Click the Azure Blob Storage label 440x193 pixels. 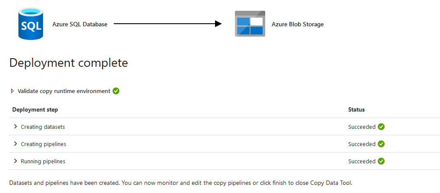tap(298, 25)
